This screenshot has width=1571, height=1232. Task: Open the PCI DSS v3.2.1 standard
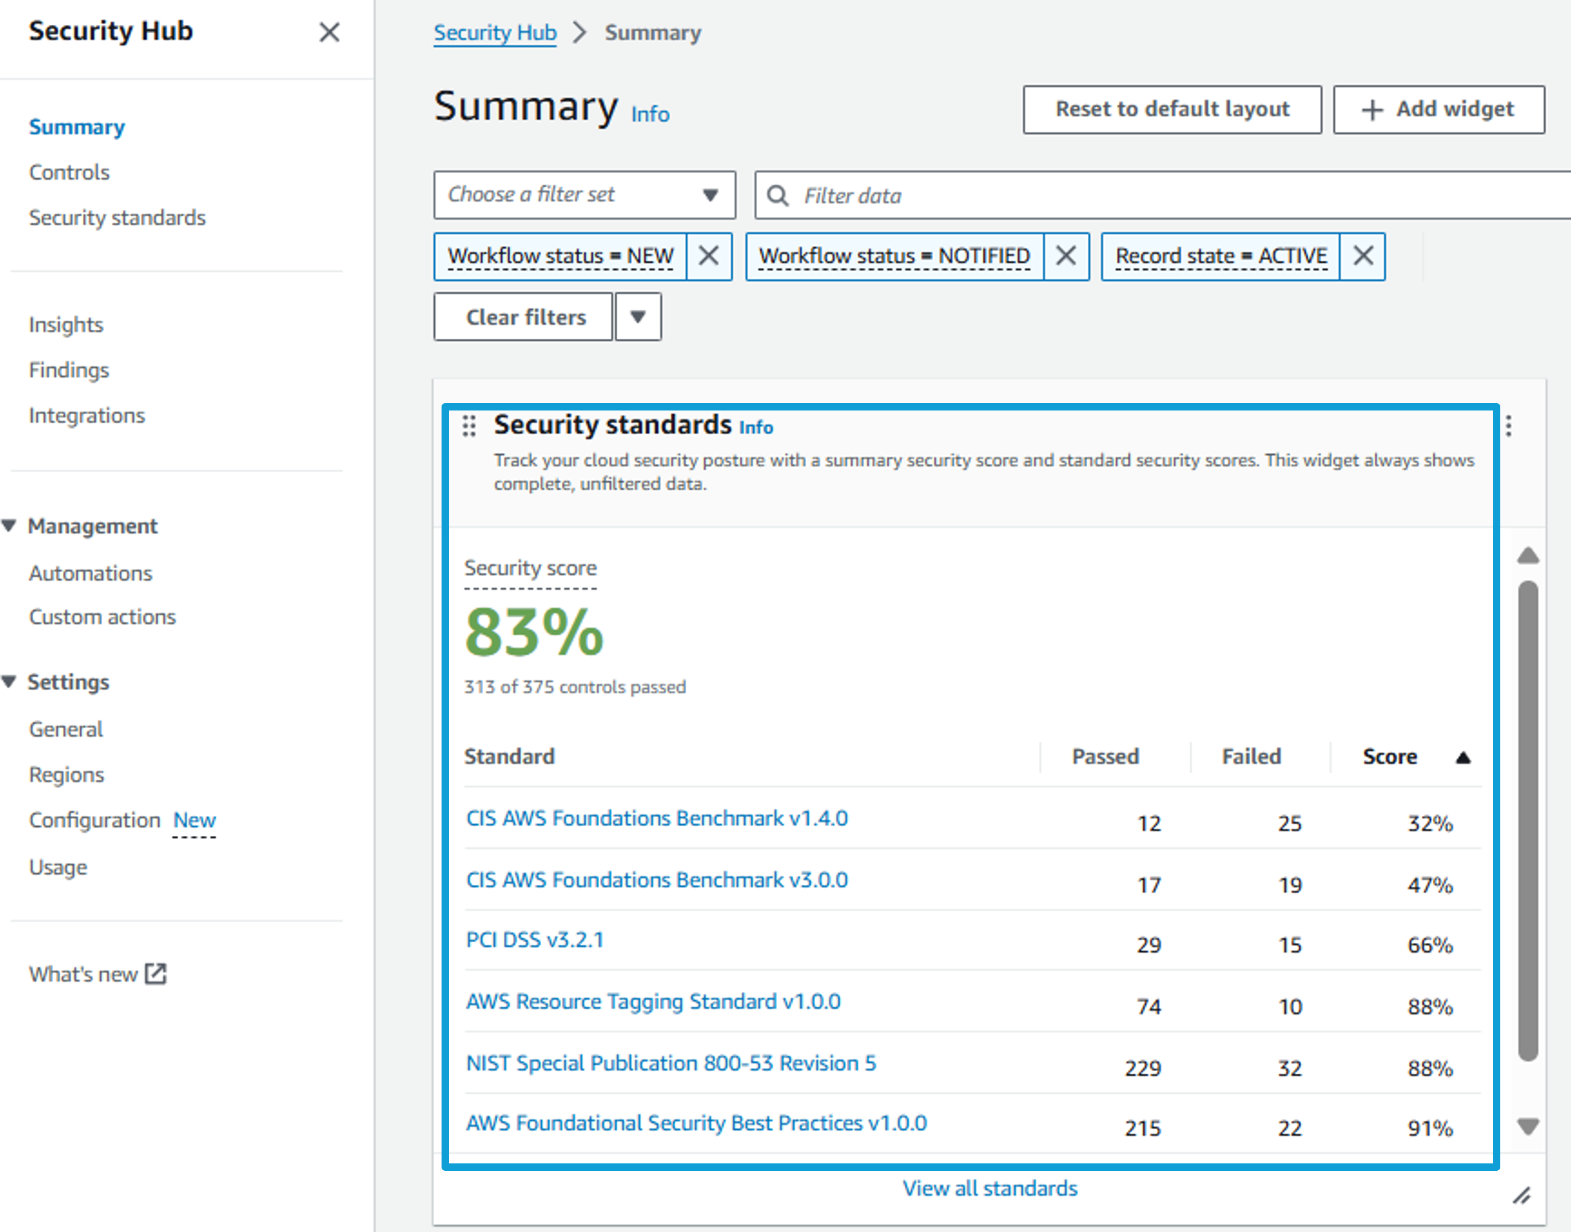tap(534, 940)
